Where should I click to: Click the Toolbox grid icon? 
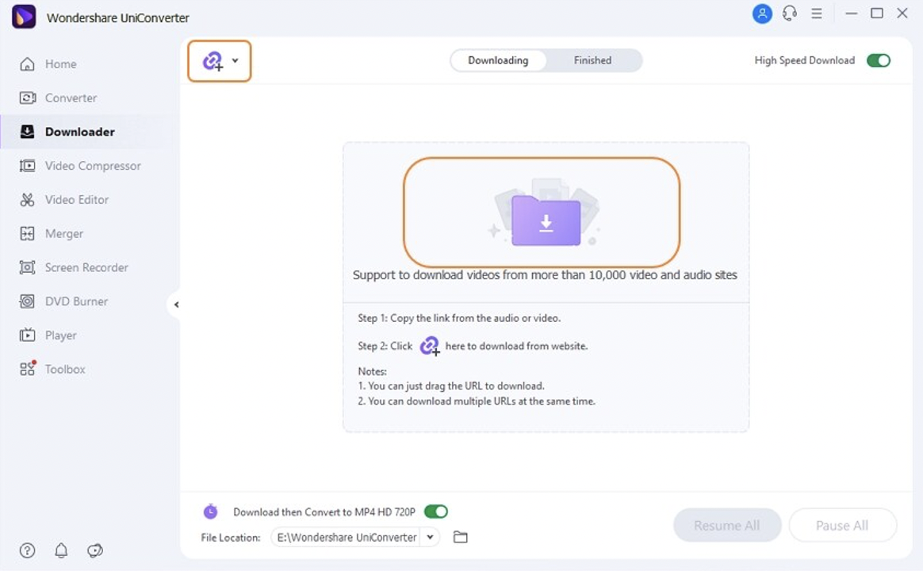click(28, 369)
